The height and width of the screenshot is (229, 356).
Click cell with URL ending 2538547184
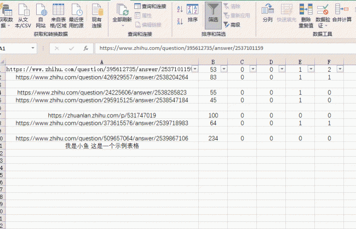102,100
